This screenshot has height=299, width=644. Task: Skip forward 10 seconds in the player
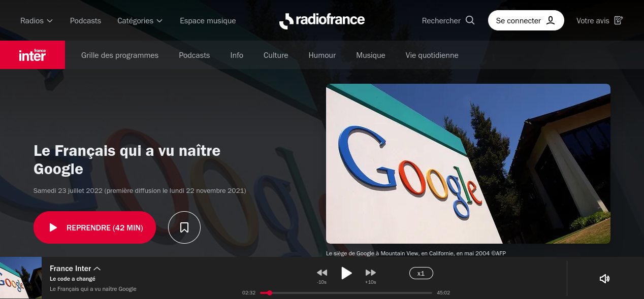371,273
